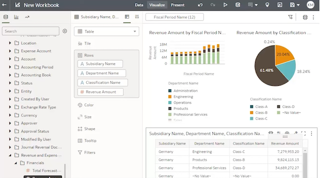Open the KM user avatar
Viewport: 320px width, 178px height.
310,5
